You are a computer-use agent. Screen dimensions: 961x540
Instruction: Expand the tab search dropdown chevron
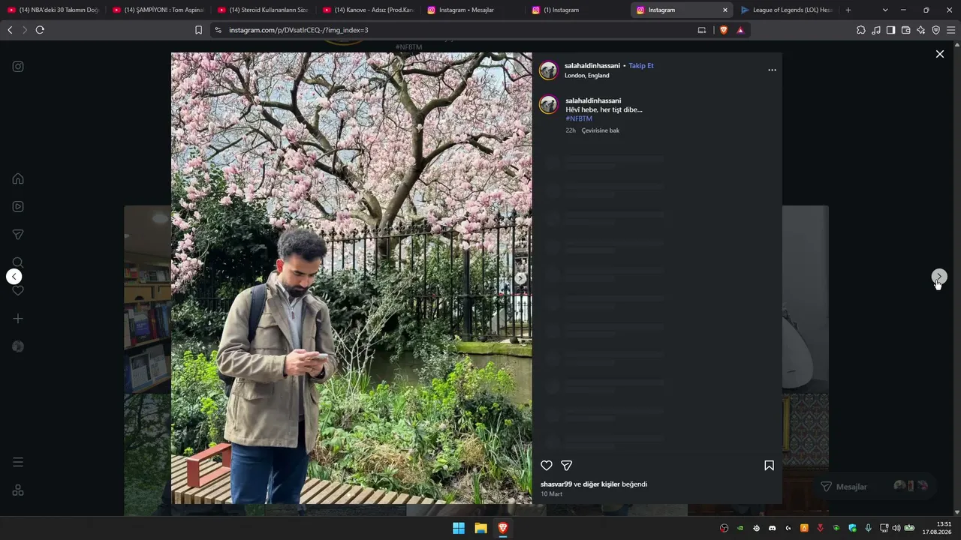coord(885,10)
